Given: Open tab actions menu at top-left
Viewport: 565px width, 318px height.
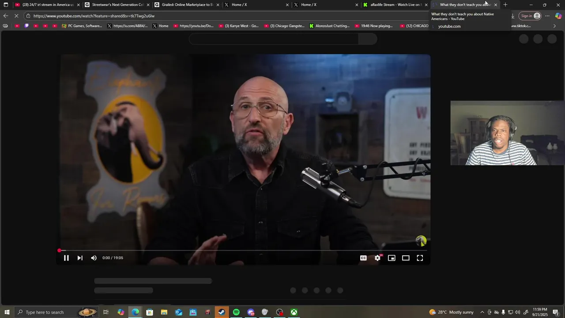Looking at the screenshot, I should (x=6, y=5).
